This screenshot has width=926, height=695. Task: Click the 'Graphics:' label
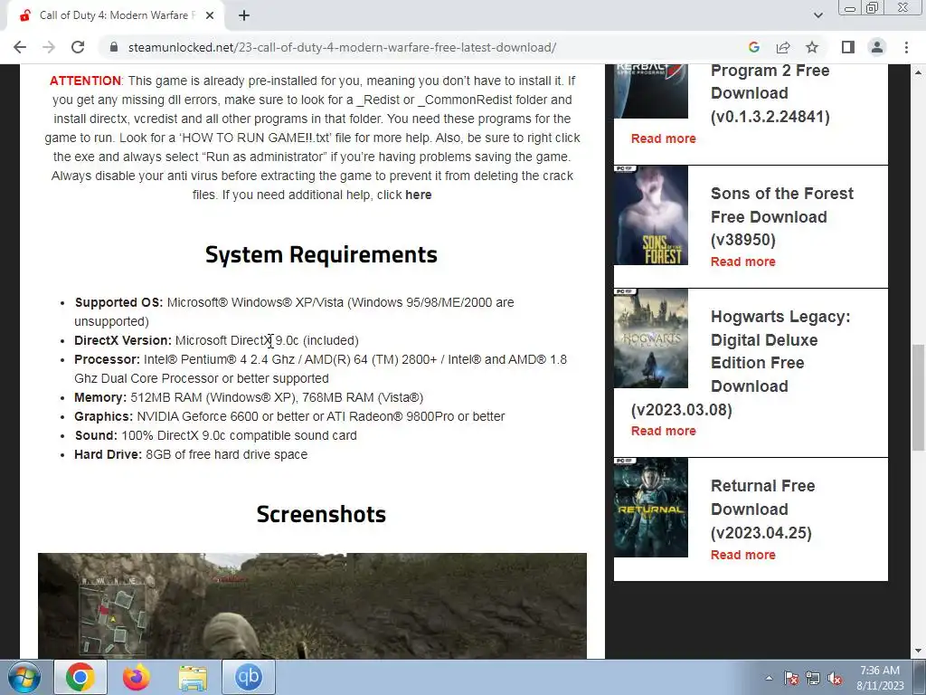tap(103, 416)
